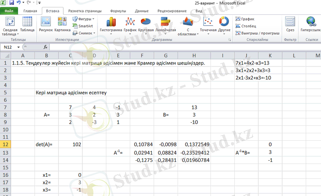
Task: Insert a График line chart from Диаграммы
Action: [x=130, y=26]
